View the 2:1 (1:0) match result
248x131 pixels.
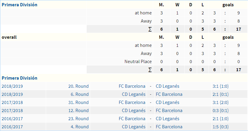(x=221, y=119)
